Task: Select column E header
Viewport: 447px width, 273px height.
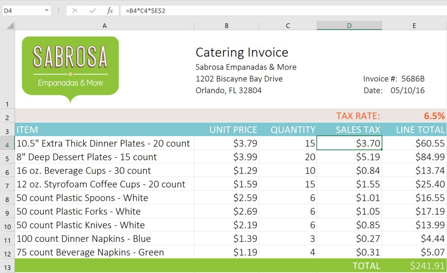Action: coord(414,26)
